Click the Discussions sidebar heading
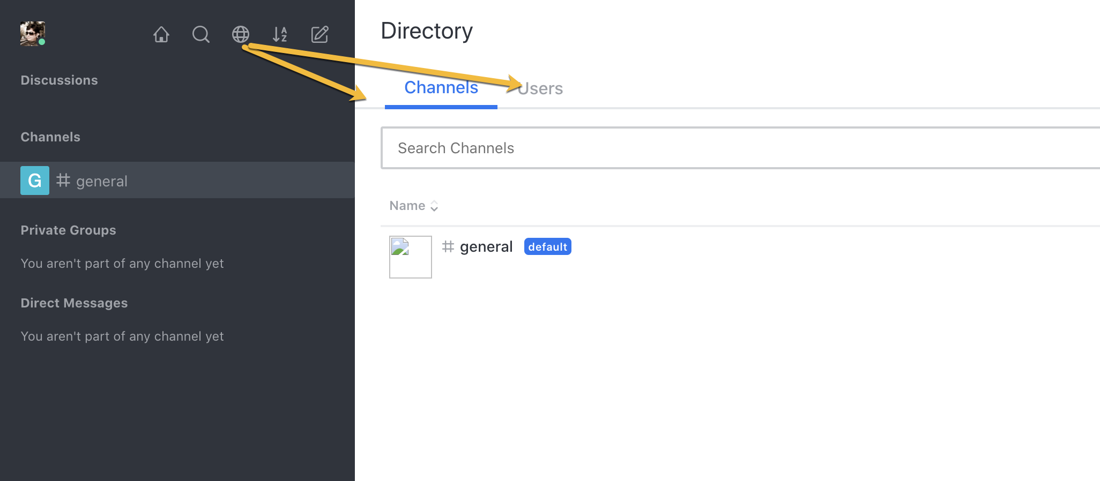The width and height of the screenshot is (1100, 481). pyautogui.click(x=60, y=80)
